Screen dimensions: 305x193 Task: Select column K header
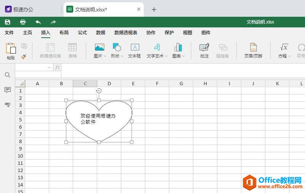click(277, 83)
